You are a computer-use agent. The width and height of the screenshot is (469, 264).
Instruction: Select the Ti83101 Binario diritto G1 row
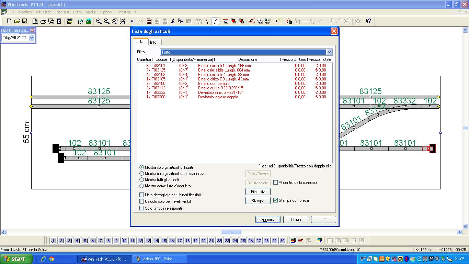235,66
